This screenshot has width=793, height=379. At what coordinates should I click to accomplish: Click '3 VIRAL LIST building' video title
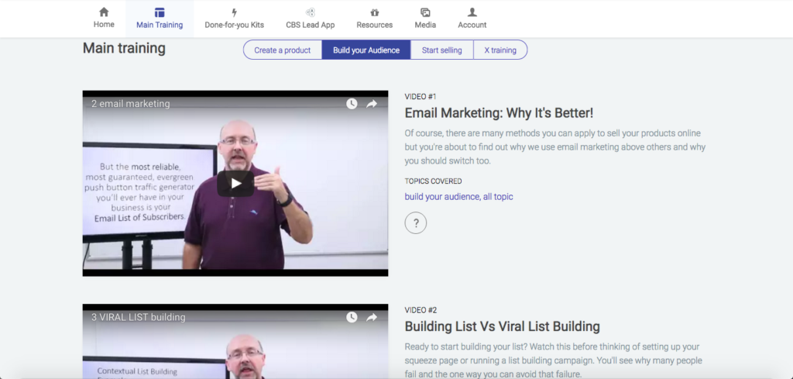(x=138, y=317)
